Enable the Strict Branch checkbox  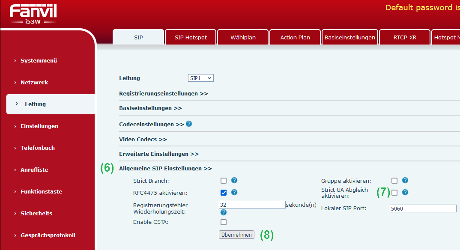coord(224,181)
